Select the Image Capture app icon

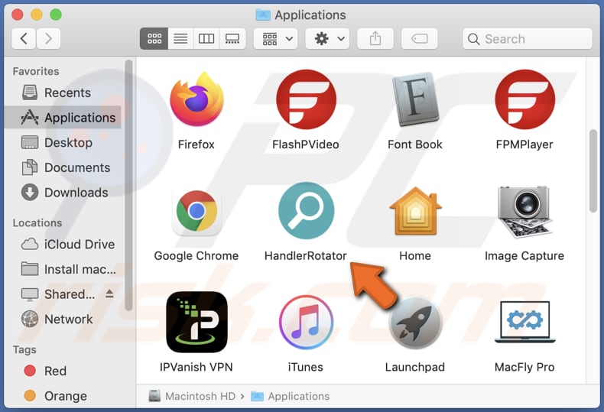pos(524,212)
